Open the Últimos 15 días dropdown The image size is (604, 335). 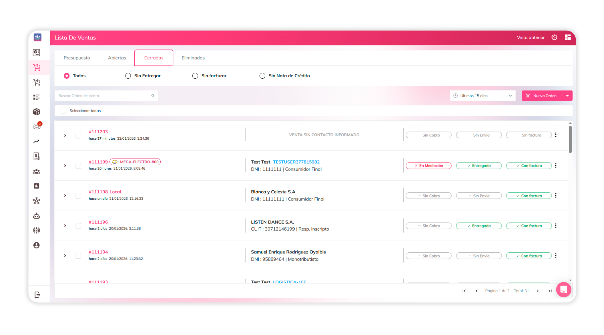[483, 96]
